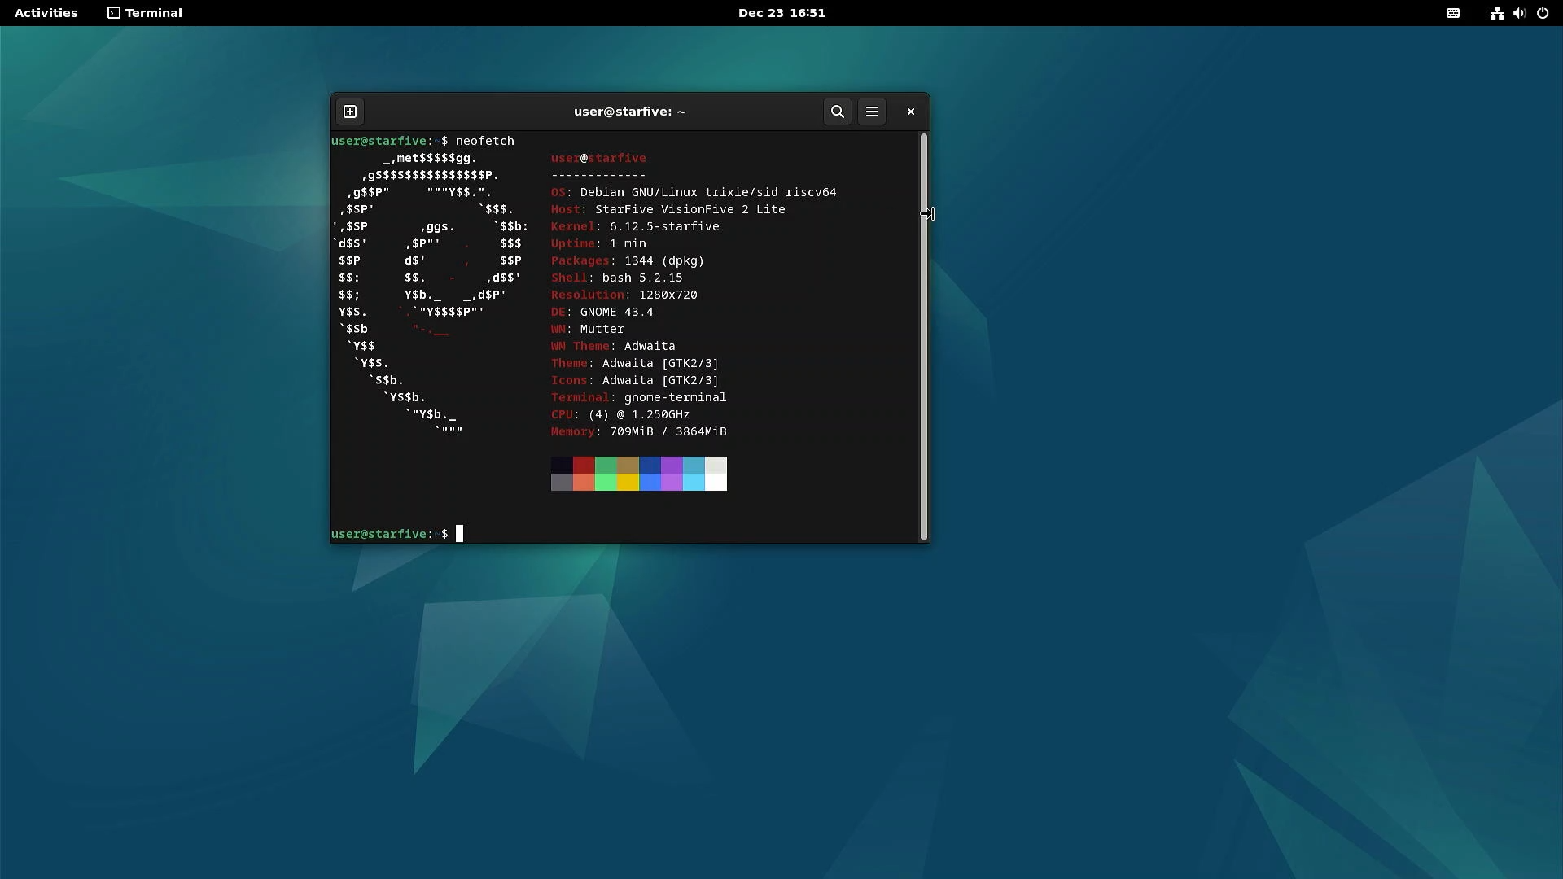1563x879 pixels.
Task: Click the volume speaker icon
Action: pyautogui.click(x=1519, y=13)
